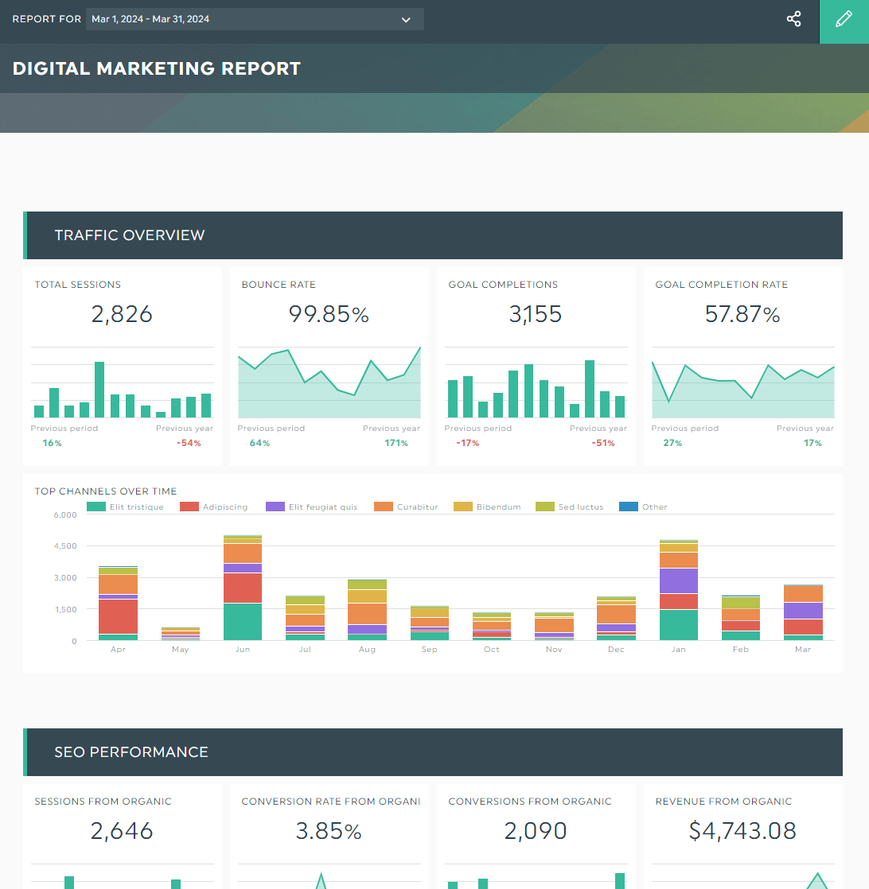Click the Jun stacked bar
Screen dimensions: 869x889
pos(243,588)
